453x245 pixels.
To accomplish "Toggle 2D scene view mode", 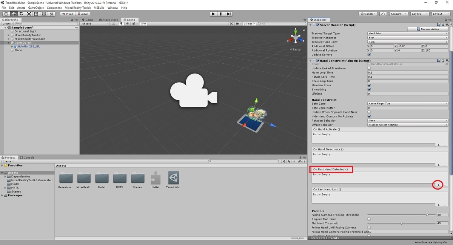I will (x=114, y=23).
